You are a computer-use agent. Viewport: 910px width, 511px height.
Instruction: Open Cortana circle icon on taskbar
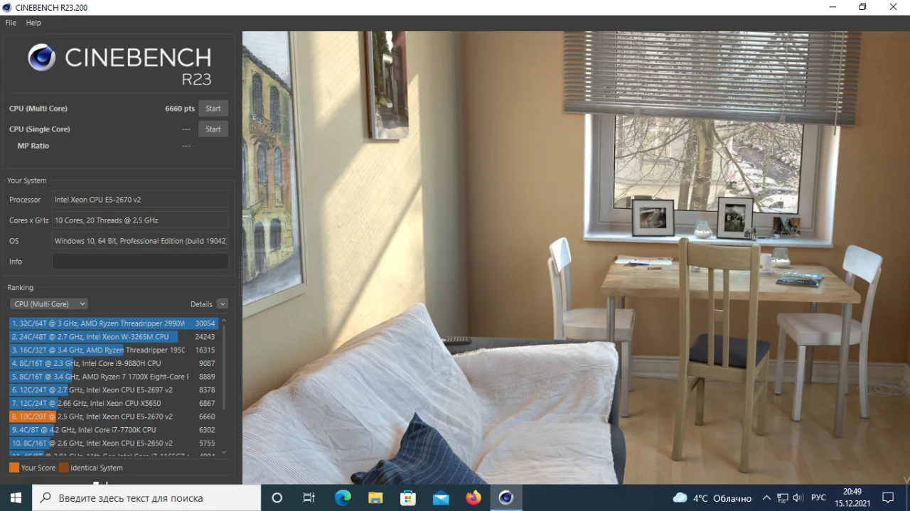tap(277, 497)
